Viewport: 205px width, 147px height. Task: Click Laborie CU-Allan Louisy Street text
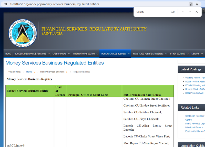(148, 128)
